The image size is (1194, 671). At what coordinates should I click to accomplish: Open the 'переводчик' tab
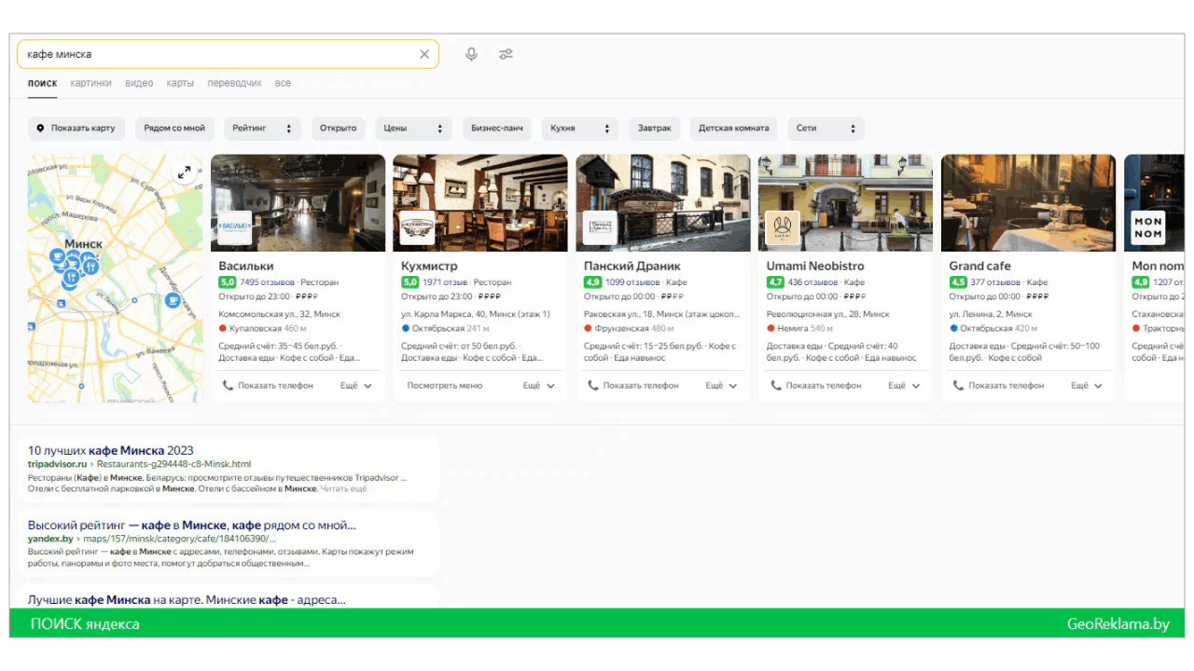pos(234,83)
